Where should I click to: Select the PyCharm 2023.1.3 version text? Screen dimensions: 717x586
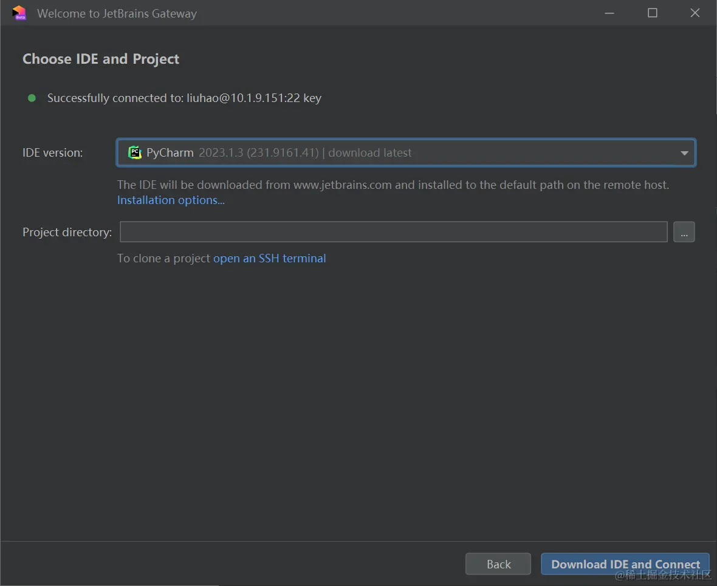pos(259,153)
